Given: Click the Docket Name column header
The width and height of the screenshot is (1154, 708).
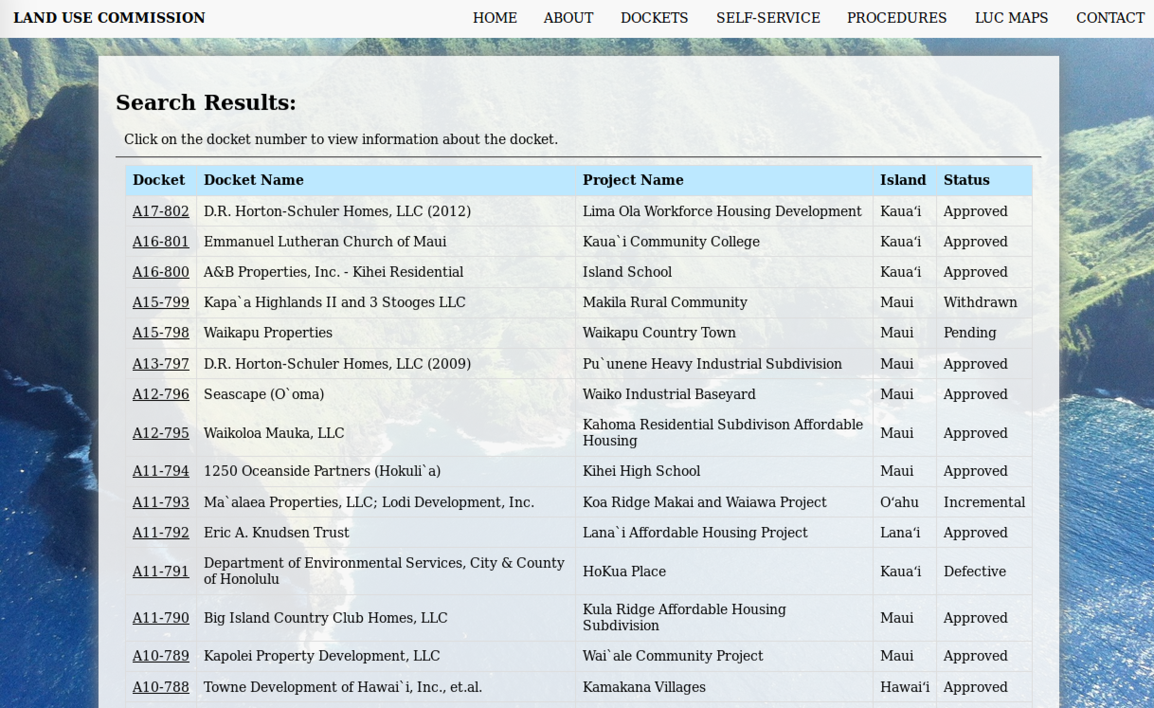Looking at the screenshot, I should coord(253,180).
